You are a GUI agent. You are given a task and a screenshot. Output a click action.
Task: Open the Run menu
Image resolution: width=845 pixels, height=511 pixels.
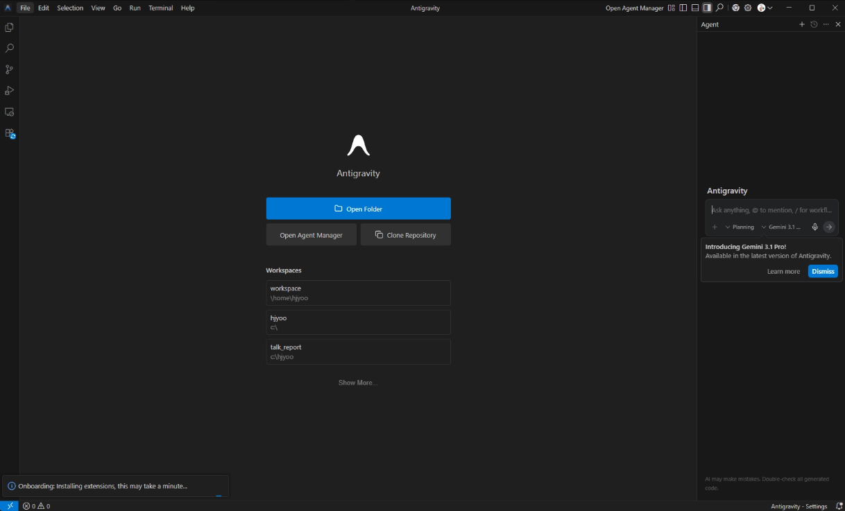135,8
